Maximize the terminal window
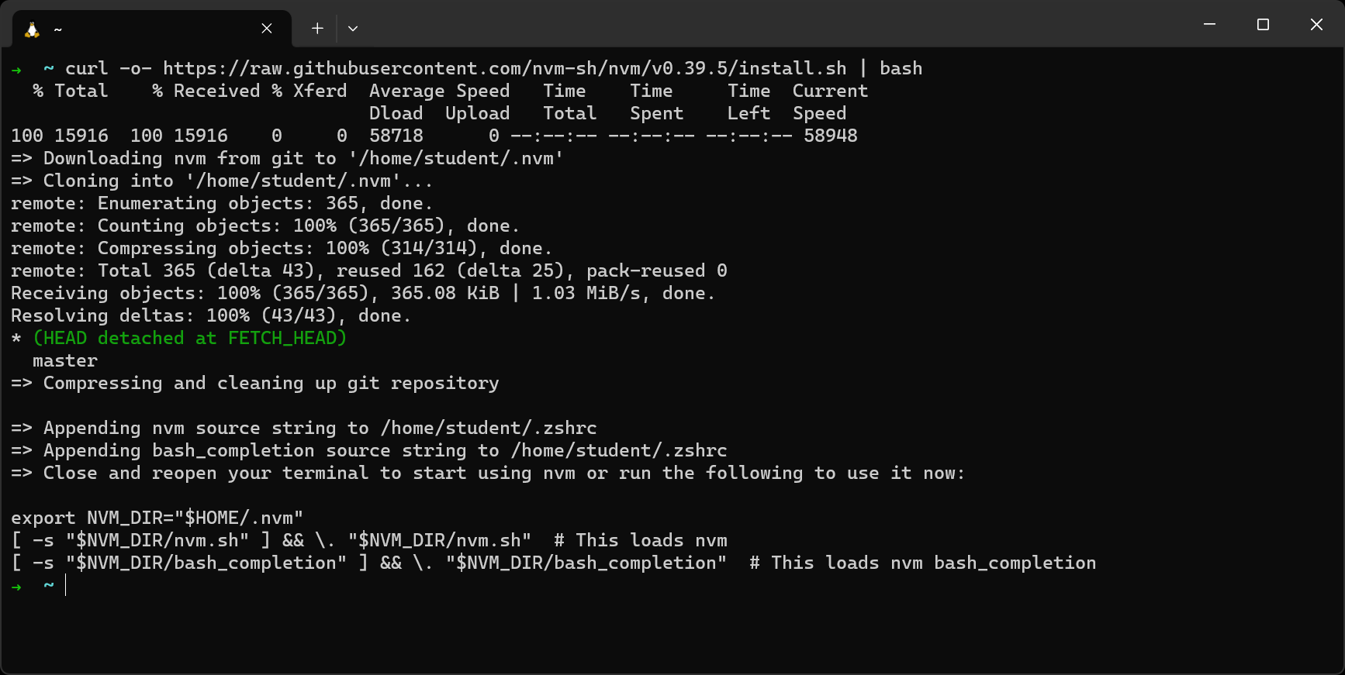This screenshot has height=675, width=1345. coord(1263,25)
